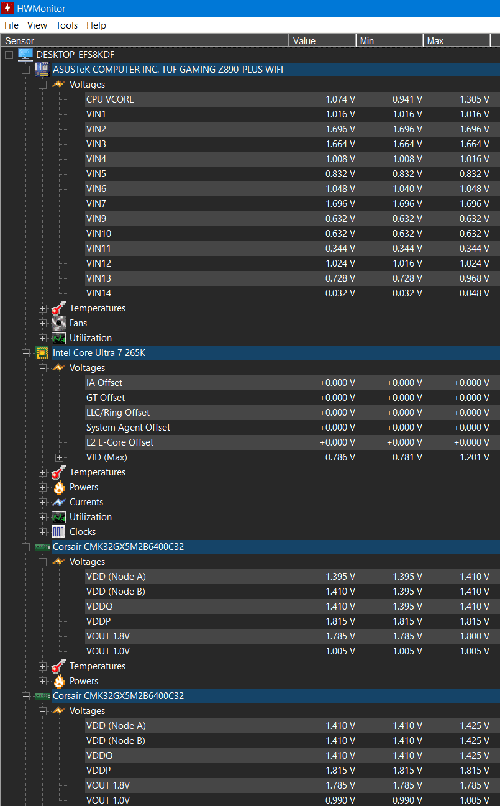Expand first Corsair Temperatures group
The width and height of the screenshot is (500, 806).
[x=42, y=666]
